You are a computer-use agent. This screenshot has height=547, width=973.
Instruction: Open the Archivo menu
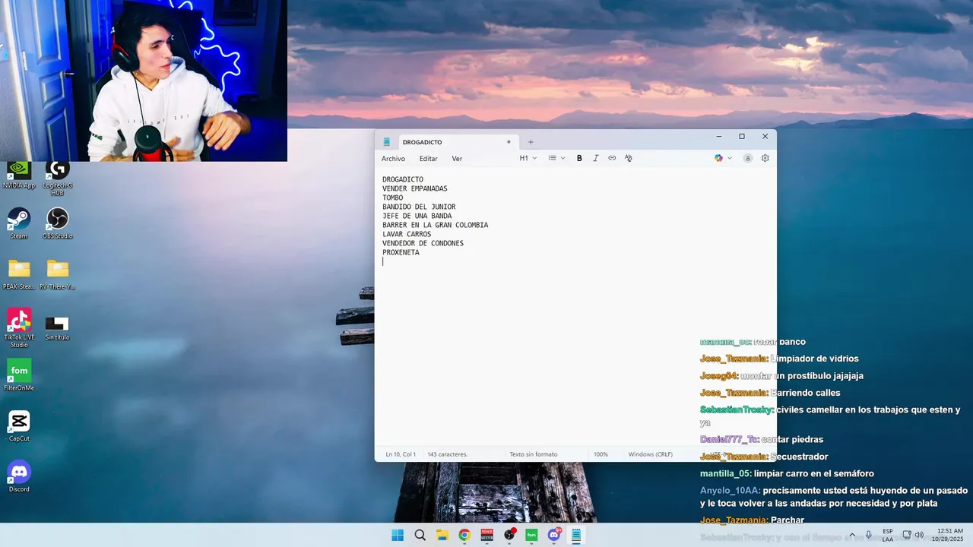click(393, 159)
